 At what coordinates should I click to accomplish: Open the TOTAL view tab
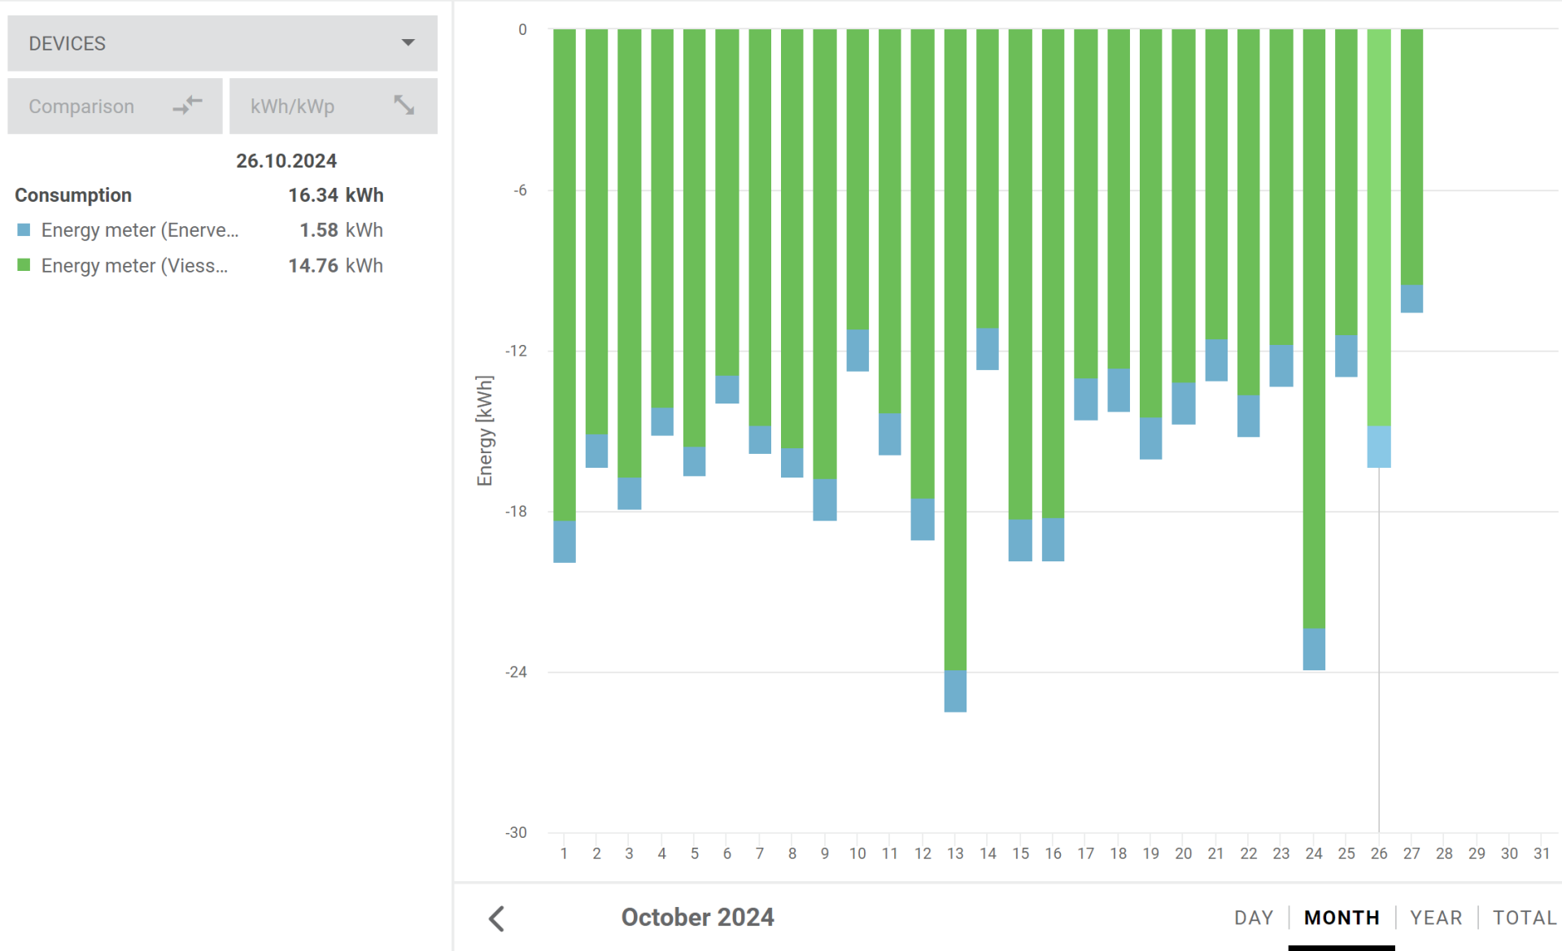point(1525,918)
